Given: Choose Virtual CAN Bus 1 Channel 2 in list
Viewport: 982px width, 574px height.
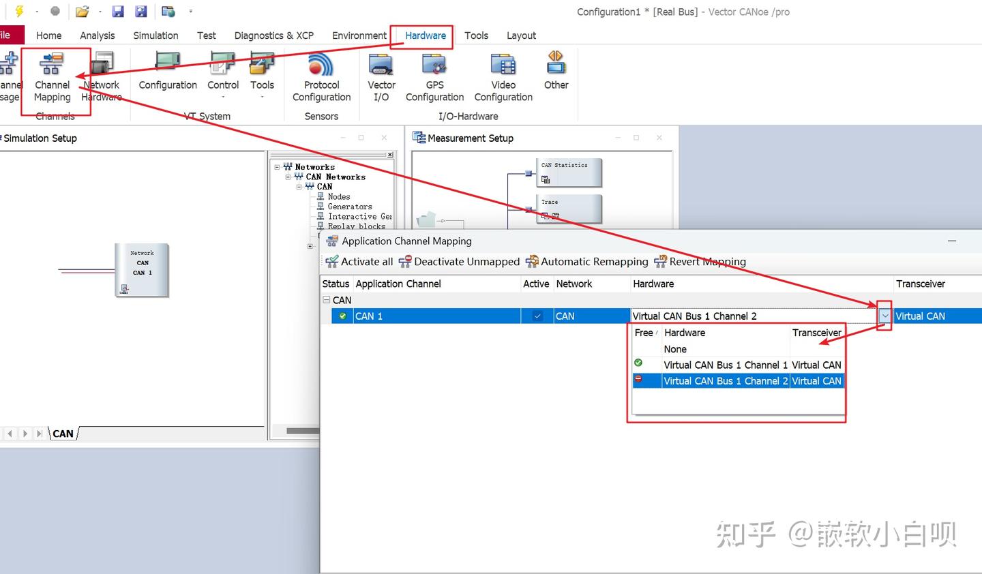Looking at the screenshot, I should tap(739, 381).
